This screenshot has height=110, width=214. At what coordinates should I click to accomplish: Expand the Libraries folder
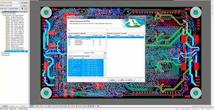point(2,55)
